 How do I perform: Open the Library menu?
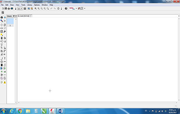pos(30,5)
